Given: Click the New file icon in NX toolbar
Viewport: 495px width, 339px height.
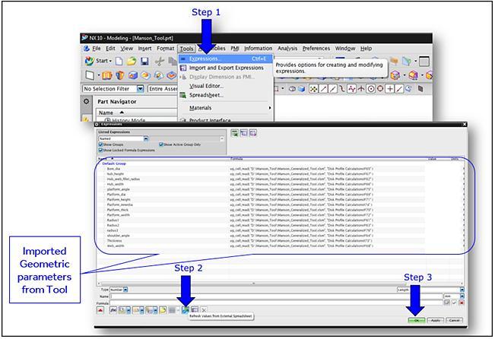Looking at the screenshot, I should point(119,61).
